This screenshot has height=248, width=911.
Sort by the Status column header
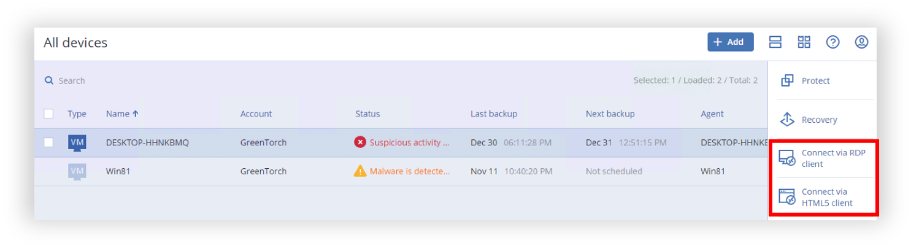point(367,114)
